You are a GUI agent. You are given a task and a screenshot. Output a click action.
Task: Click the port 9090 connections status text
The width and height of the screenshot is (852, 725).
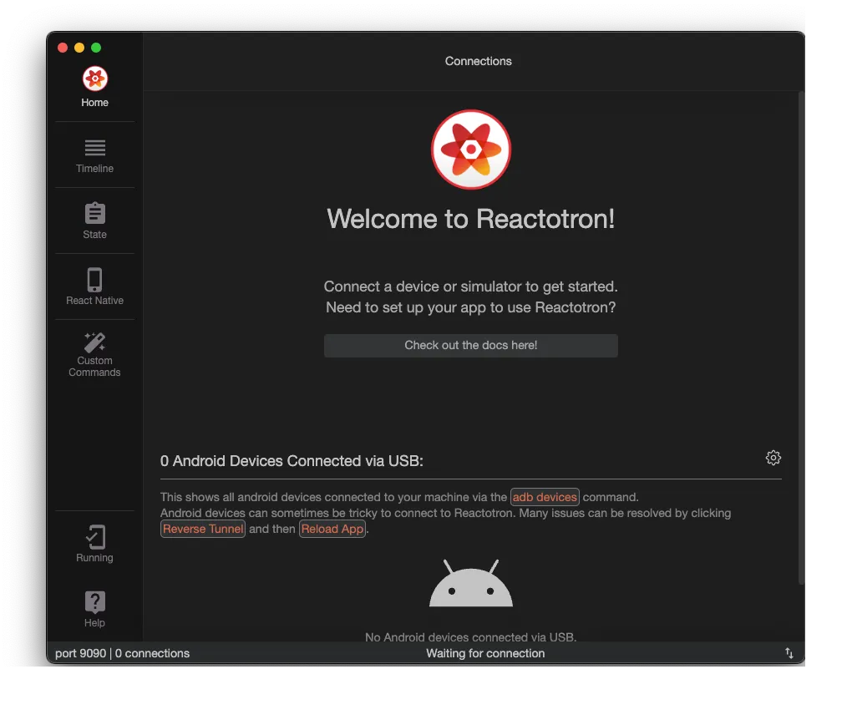[x=122, y=653]
